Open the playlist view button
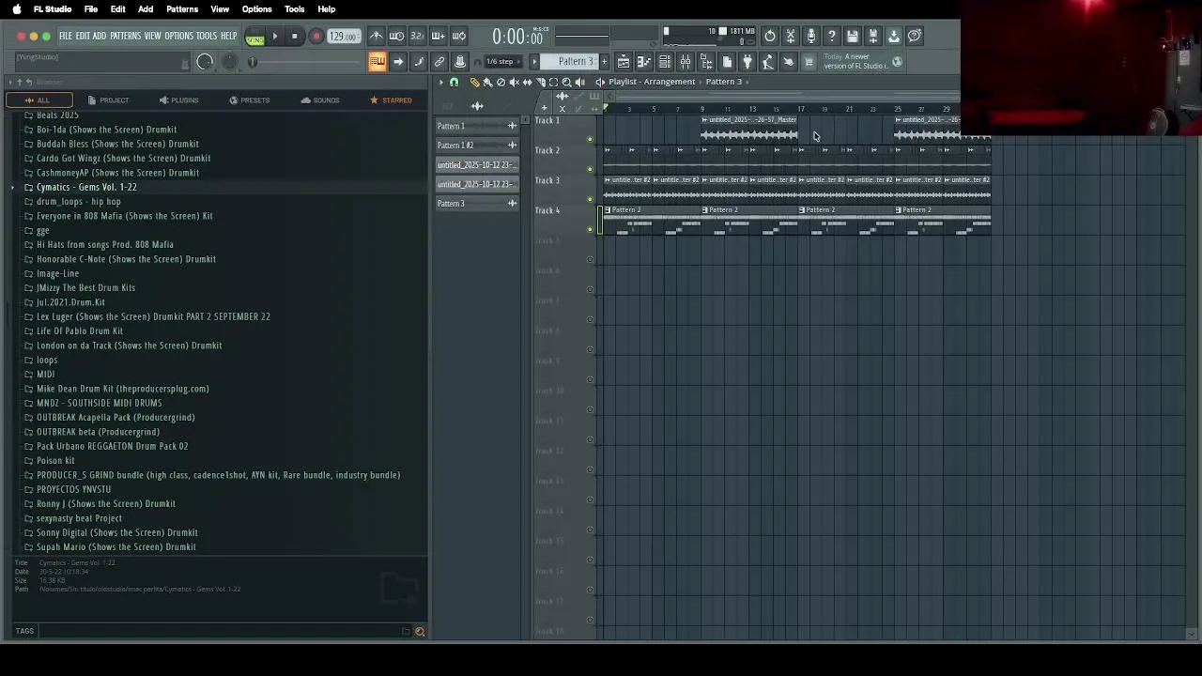1202x676 pixels. (x=624, y=62)
